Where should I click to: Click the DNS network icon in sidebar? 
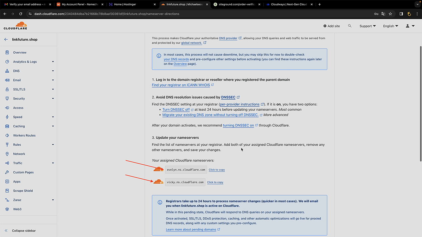pos(7,71)
